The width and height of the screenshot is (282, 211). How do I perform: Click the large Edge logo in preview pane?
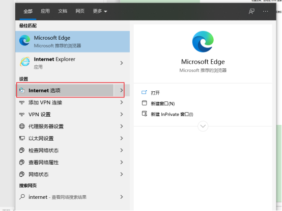203,42
